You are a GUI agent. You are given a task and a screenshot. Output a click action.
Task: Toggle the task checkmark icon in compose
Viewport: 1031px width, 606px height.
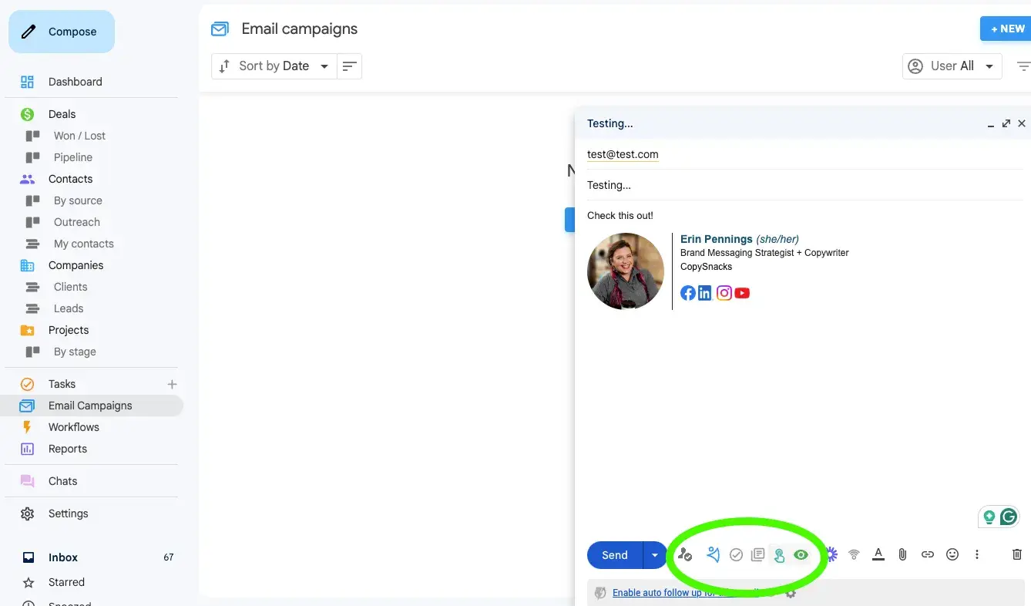pos(736,554)
